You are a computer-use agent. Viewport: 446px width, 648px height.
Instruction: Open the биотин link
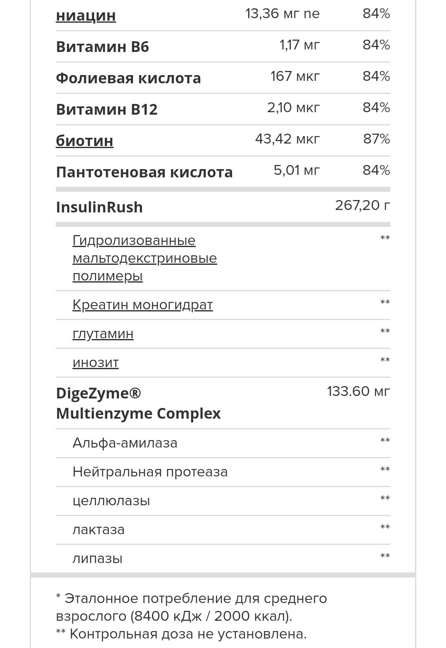[x=85, y=141]
